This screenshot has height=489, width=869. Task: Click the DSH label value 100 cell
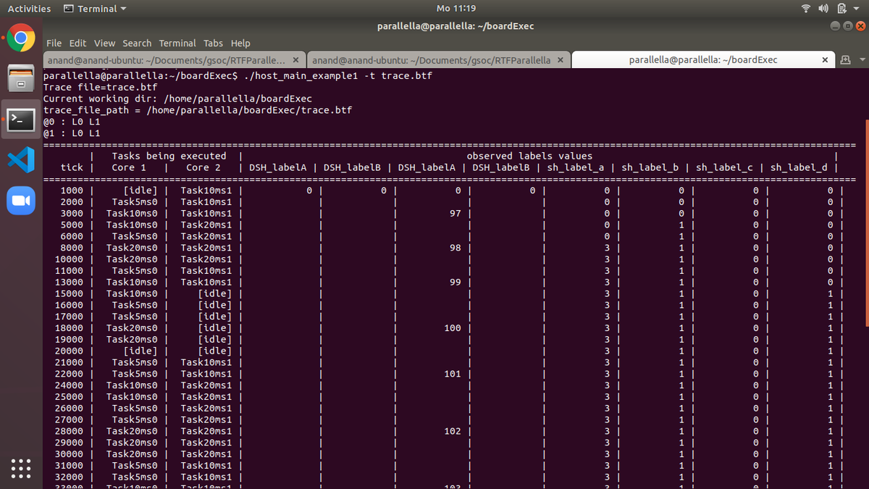click(x=452, y=328)
